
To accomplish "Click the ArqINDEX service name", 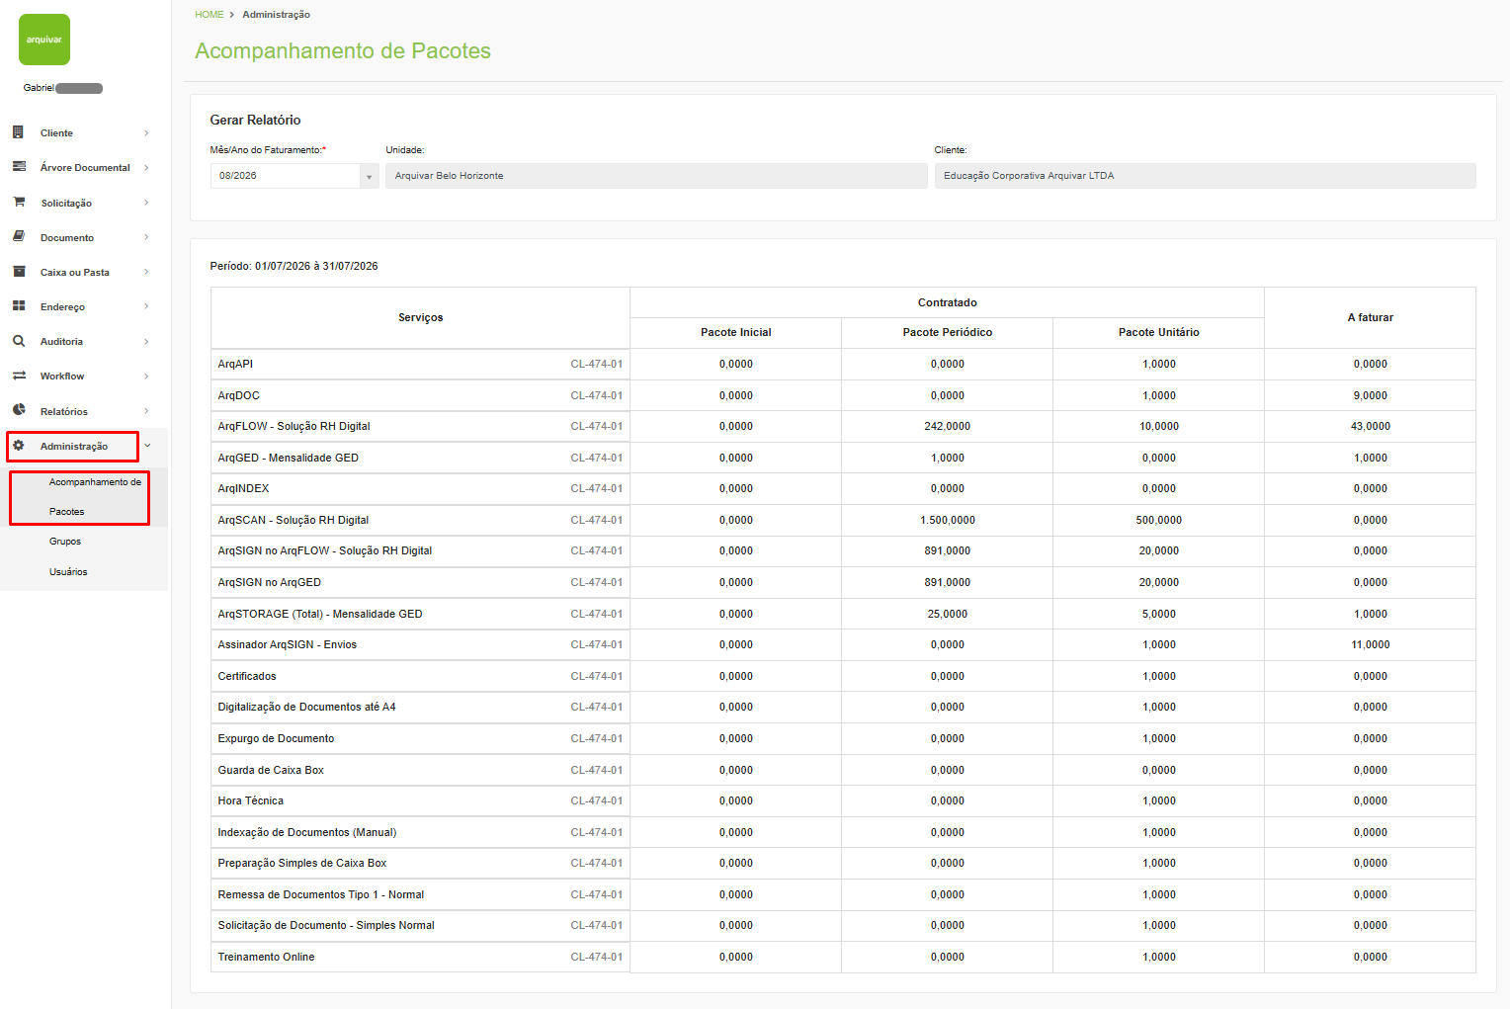I will pyautogui.click(x=244, y=488).
